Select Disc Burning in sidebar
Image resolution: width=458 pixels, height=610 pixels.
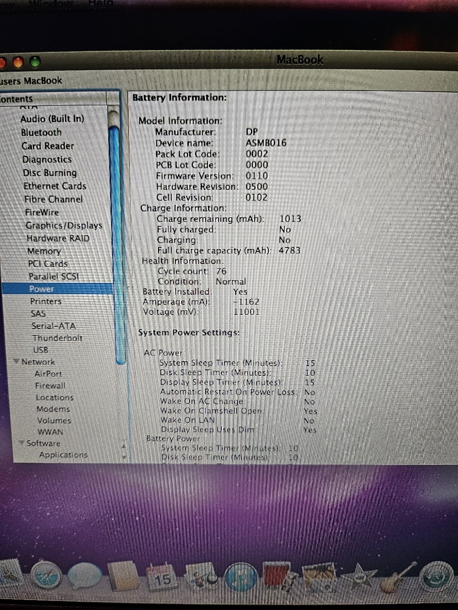coord(50,173)
